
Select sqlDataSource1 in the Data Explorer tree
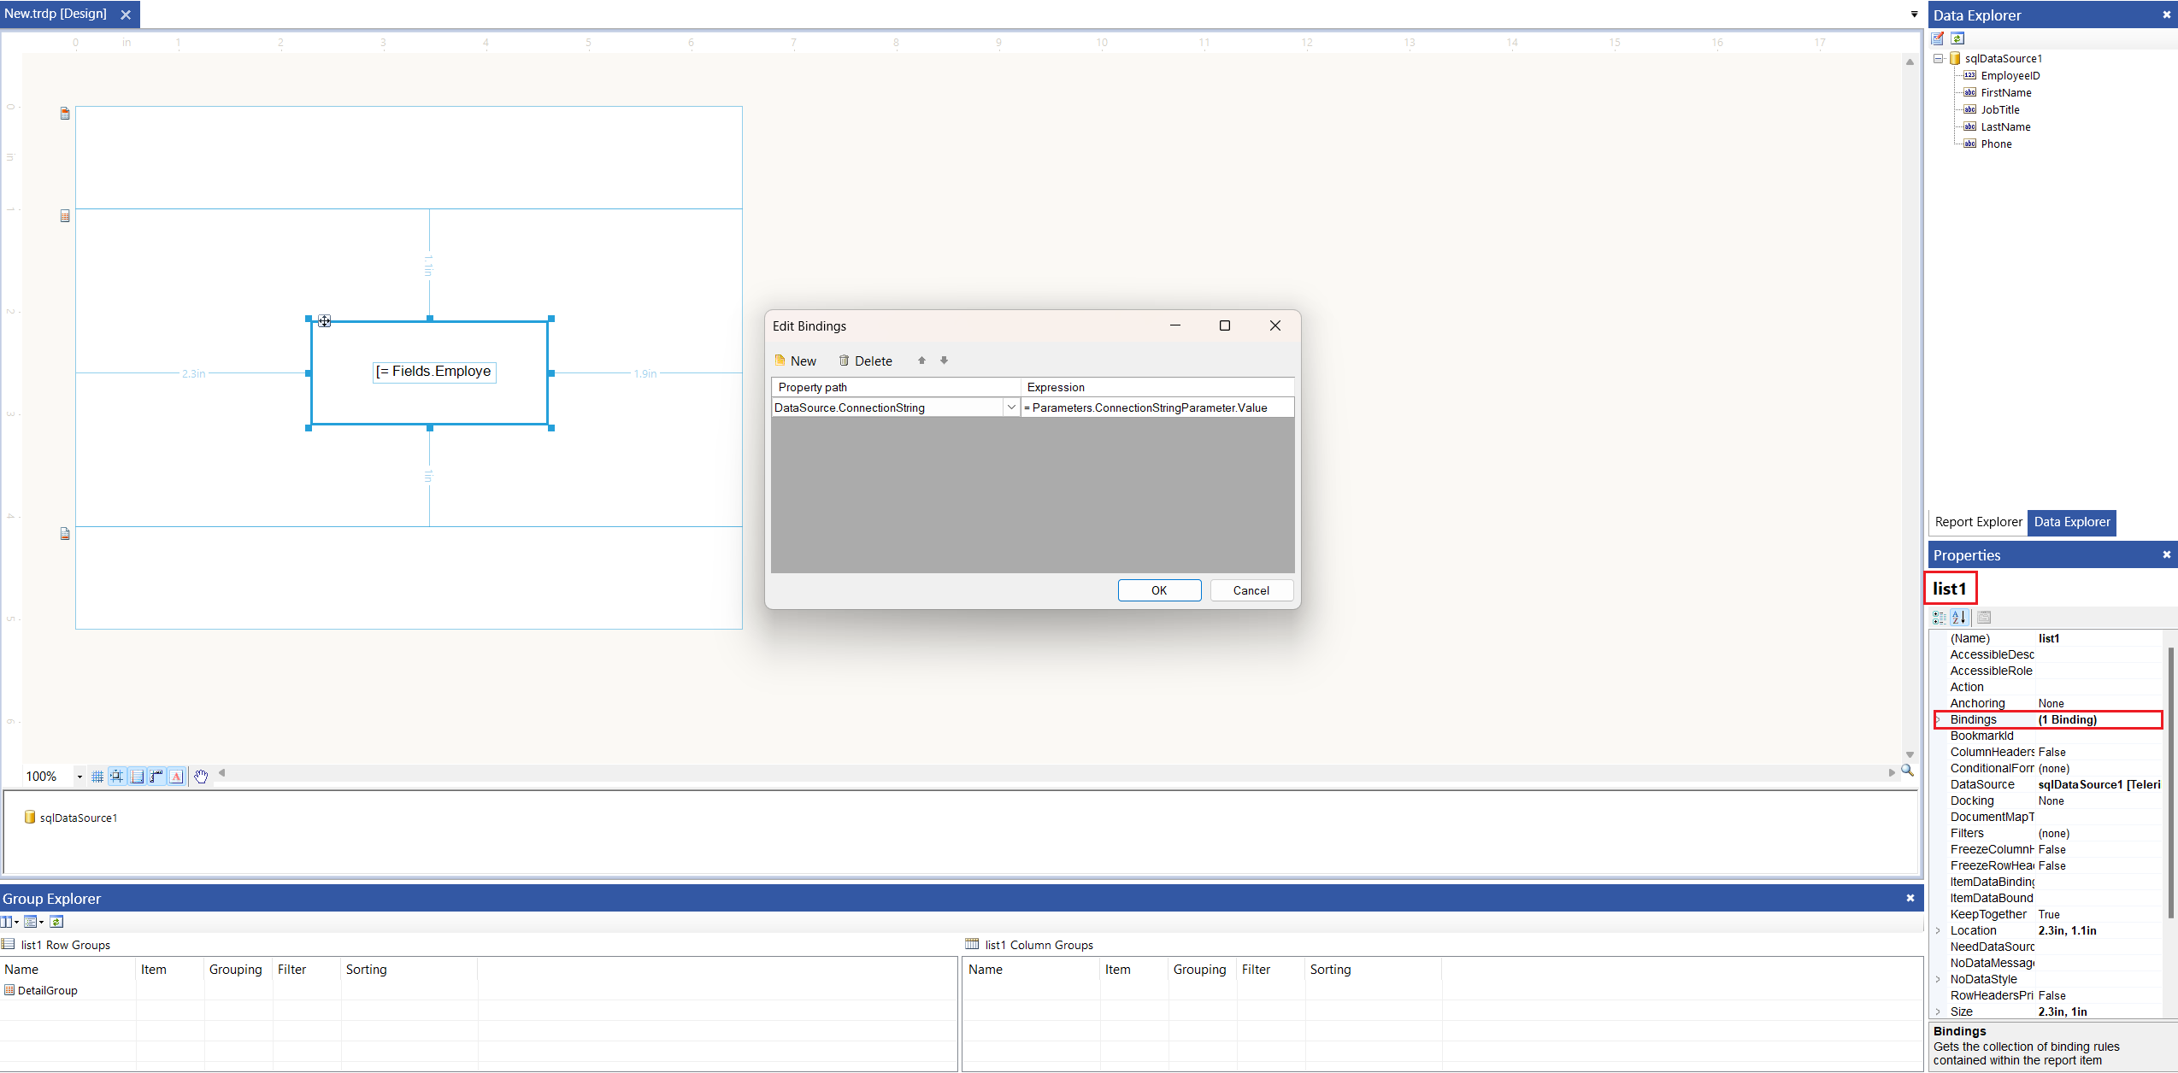(2004, 58)
